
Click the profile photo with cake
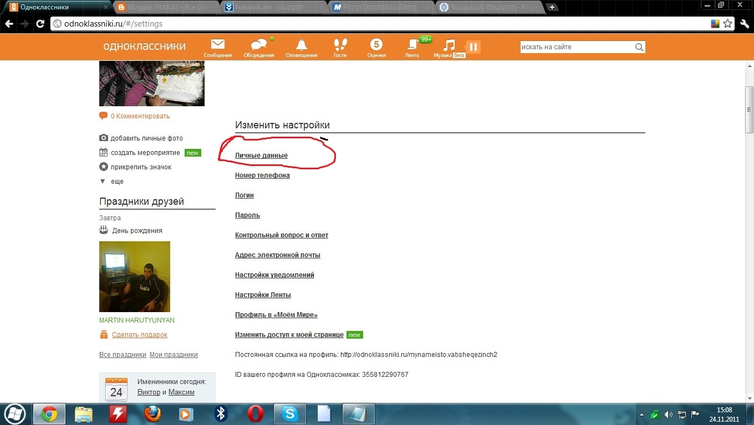152,83
